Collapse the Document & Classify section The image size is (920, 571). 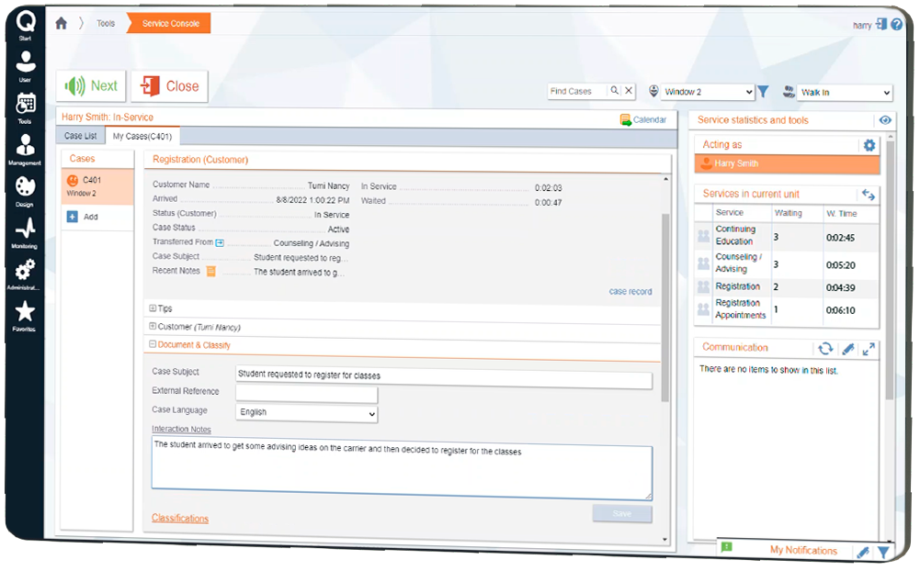click(x=153, y=345)
